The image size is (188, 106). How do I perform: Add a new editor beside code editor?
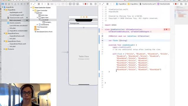(186, 4)
